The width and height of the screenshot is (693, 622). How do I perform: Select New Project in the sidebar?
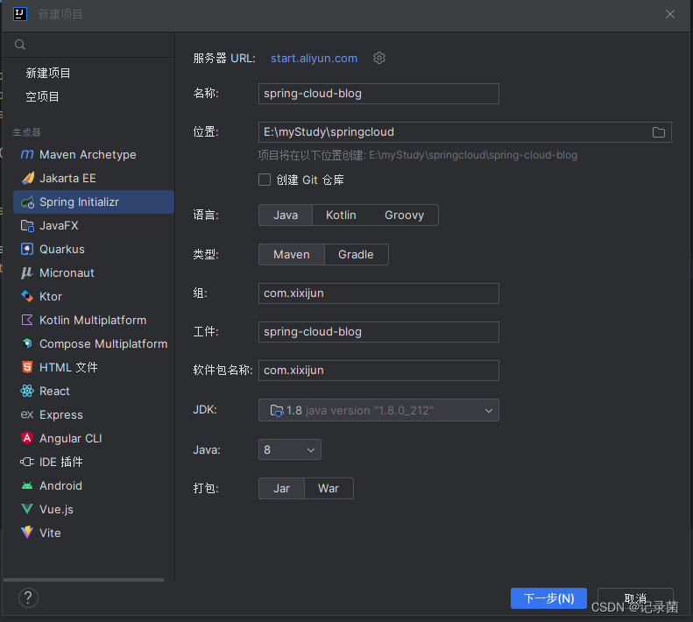point(48,73)
